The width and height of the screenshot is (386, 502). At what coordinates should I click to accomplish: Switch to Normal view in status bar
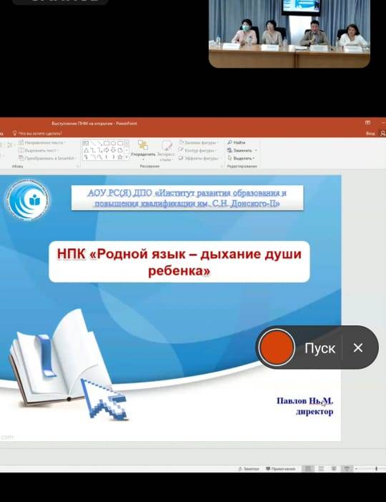(x=308, y=468)
